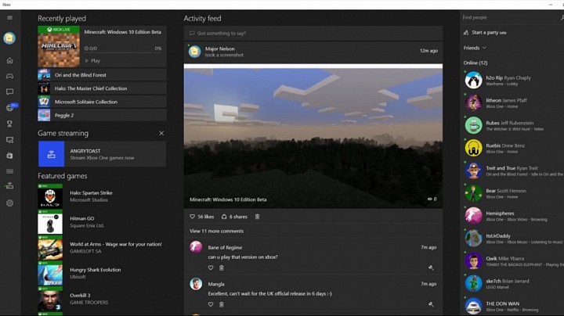
Task: Open Mangla's profile name
Action: click(x=216, y=284)
